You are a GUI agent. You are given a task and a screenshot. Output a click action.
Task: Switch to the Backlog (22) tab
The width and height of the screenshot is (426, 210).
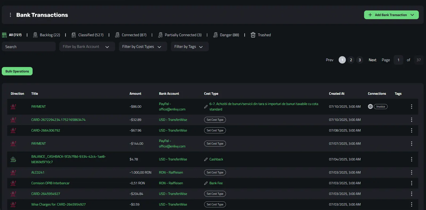pos(47,35)
